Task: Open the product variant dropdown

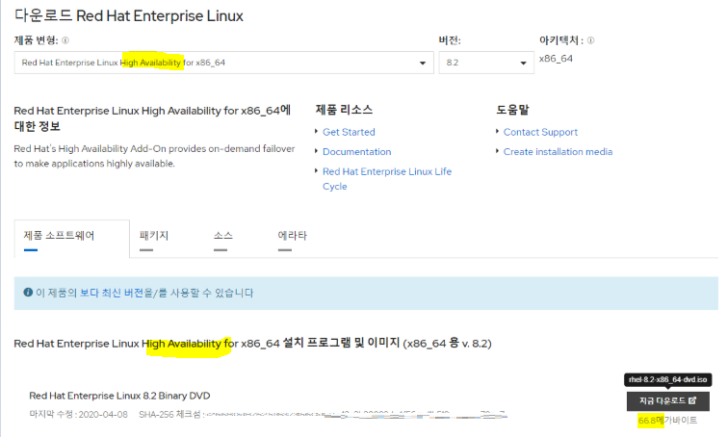Action: [223, 63]
